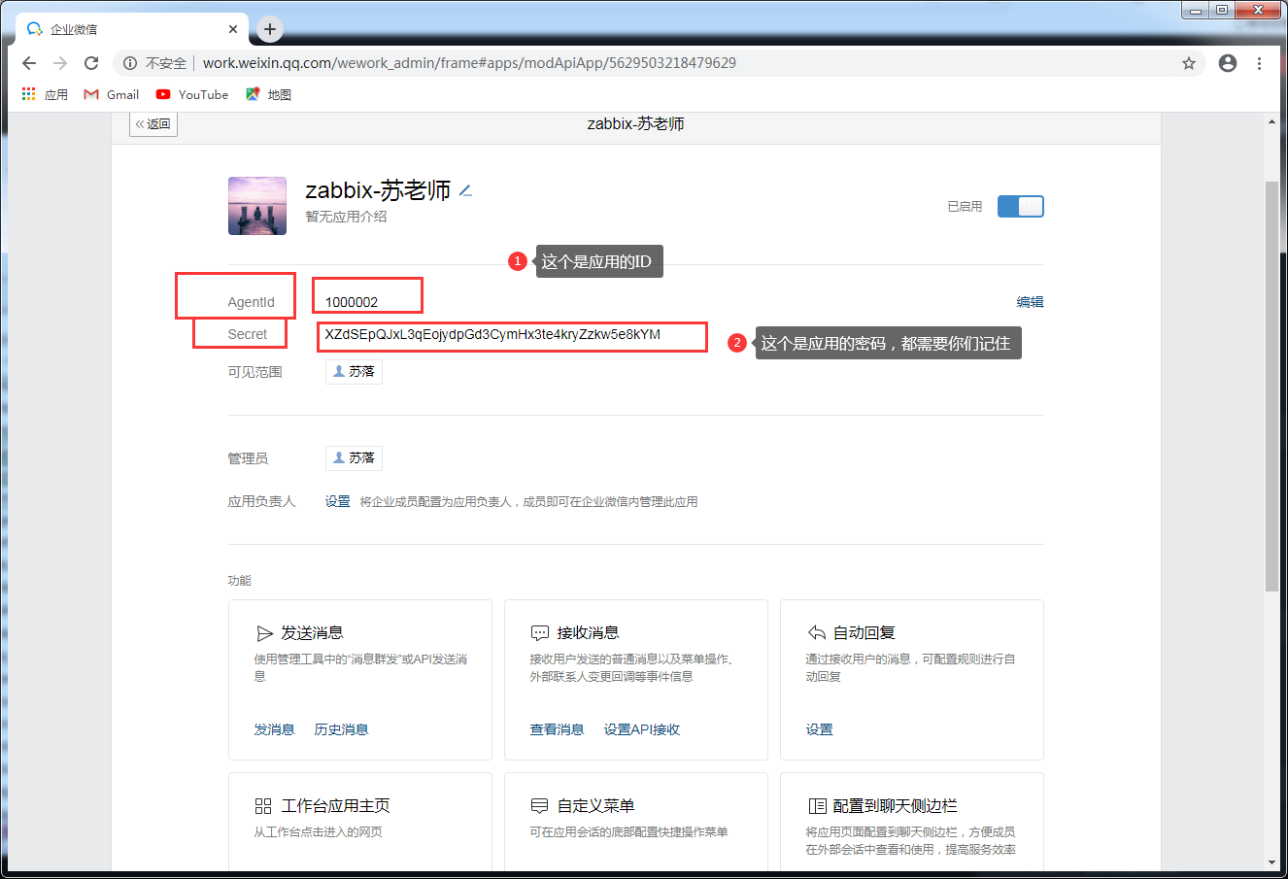
Task: Click the 设置 link for 应用负责人
Action: [337, 501]
